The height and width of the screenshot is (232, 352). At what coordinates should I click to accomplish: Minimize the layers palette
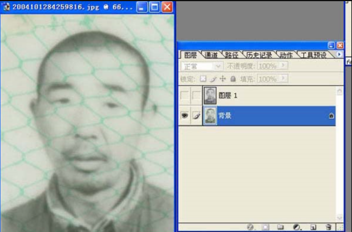(331, 46)
